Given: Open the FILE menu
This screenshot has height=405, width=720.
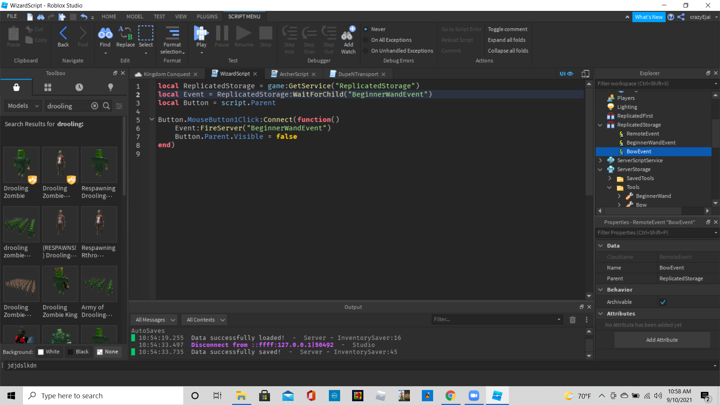Looking at the screenshot, I should (12, 16).
